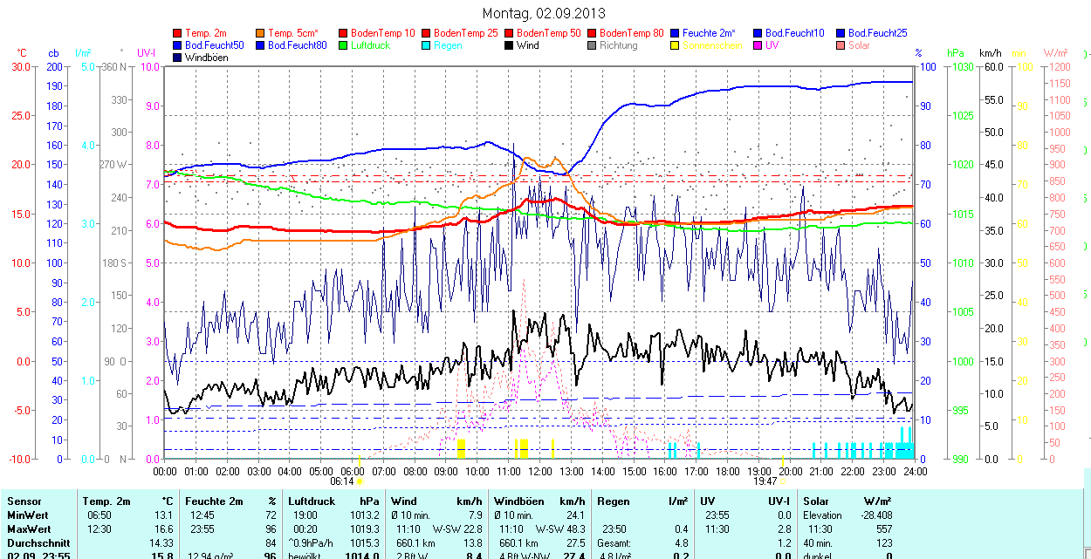Viewport: 1091px width, 559px height.
Task: Click the hPa axis unit label
Action: [957, 53]
